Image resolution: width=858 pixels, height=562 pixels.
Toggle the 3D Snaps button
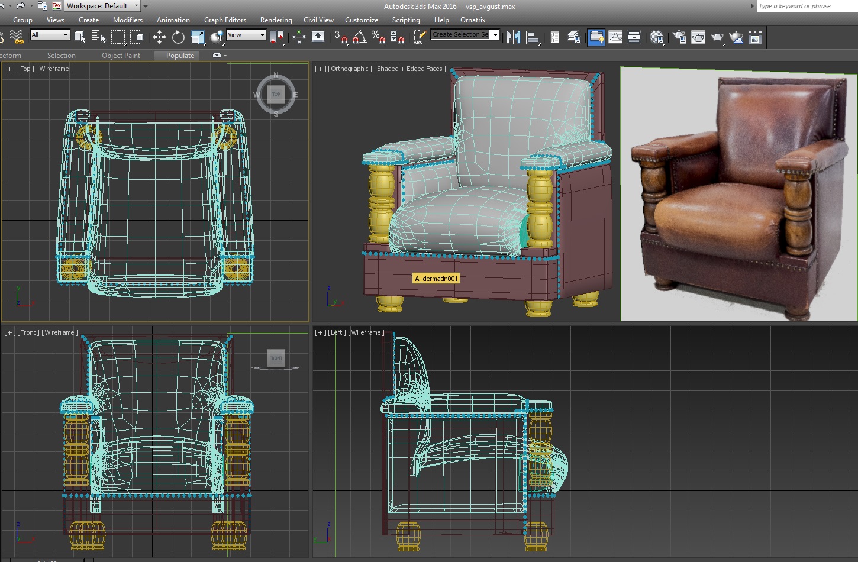(340, 37)
